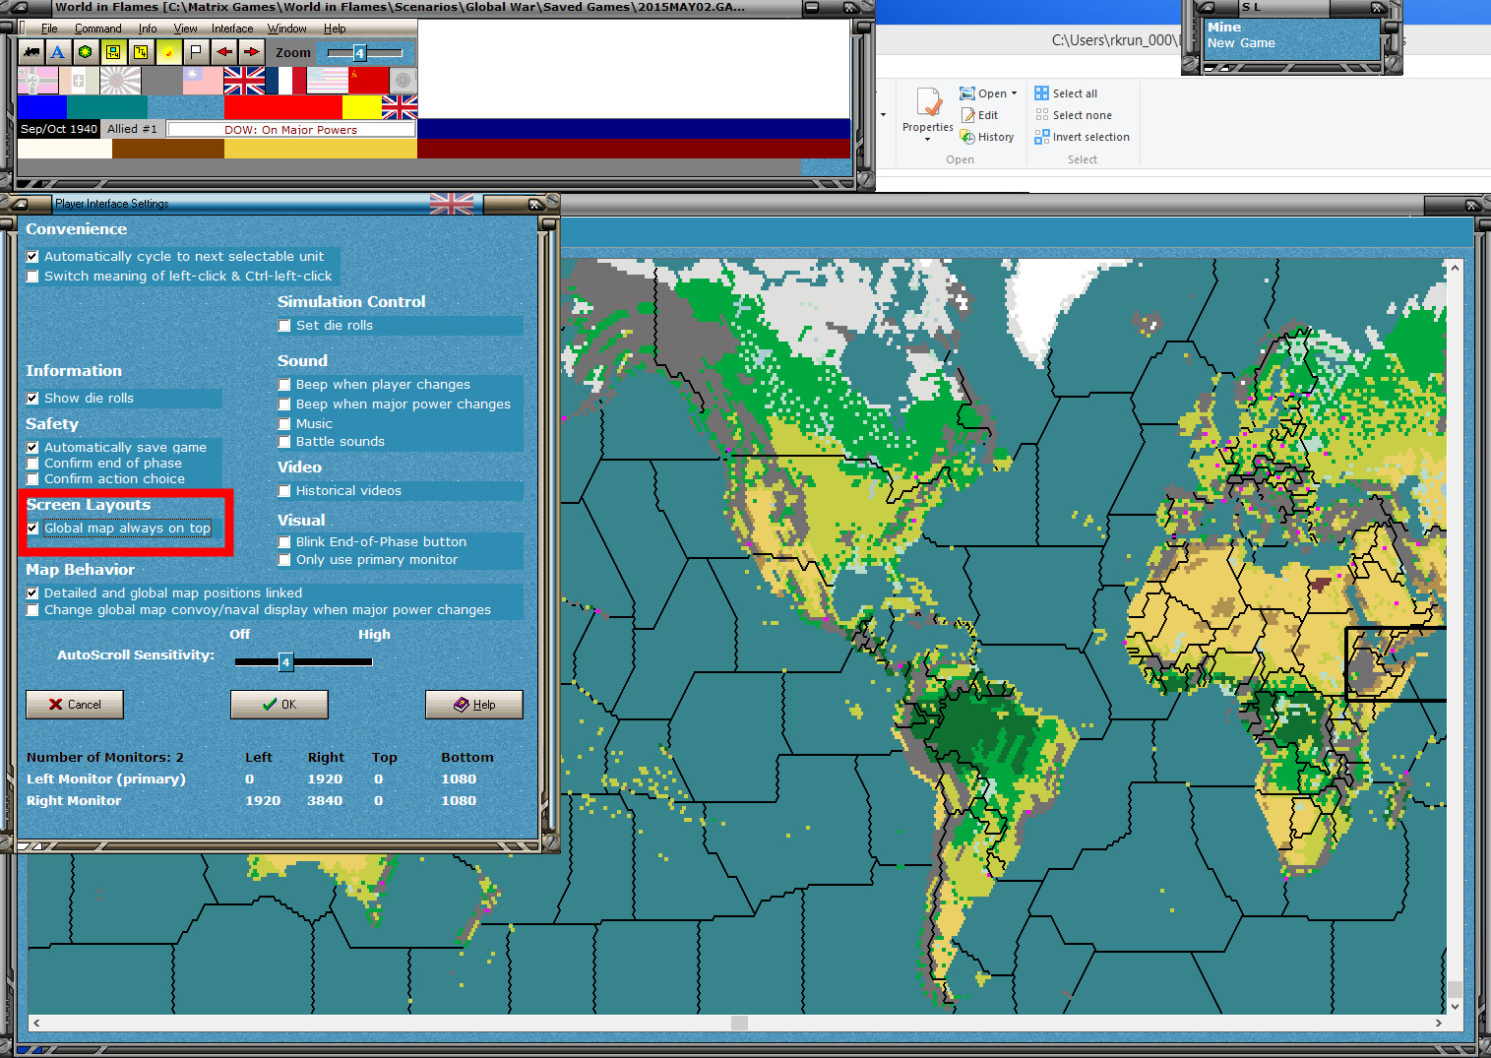1491x1058 pixels.
Task: Click Mine in the S L window
Action: 1224,28
